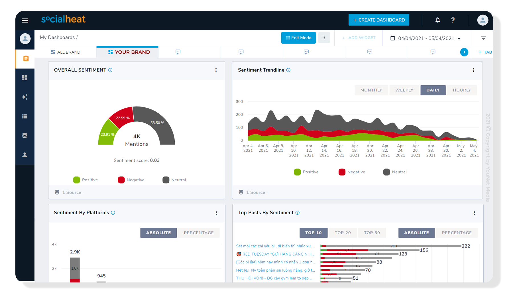513x289 pixels.
Task: Click ADD WIDGET button
Action: point(359,38)
